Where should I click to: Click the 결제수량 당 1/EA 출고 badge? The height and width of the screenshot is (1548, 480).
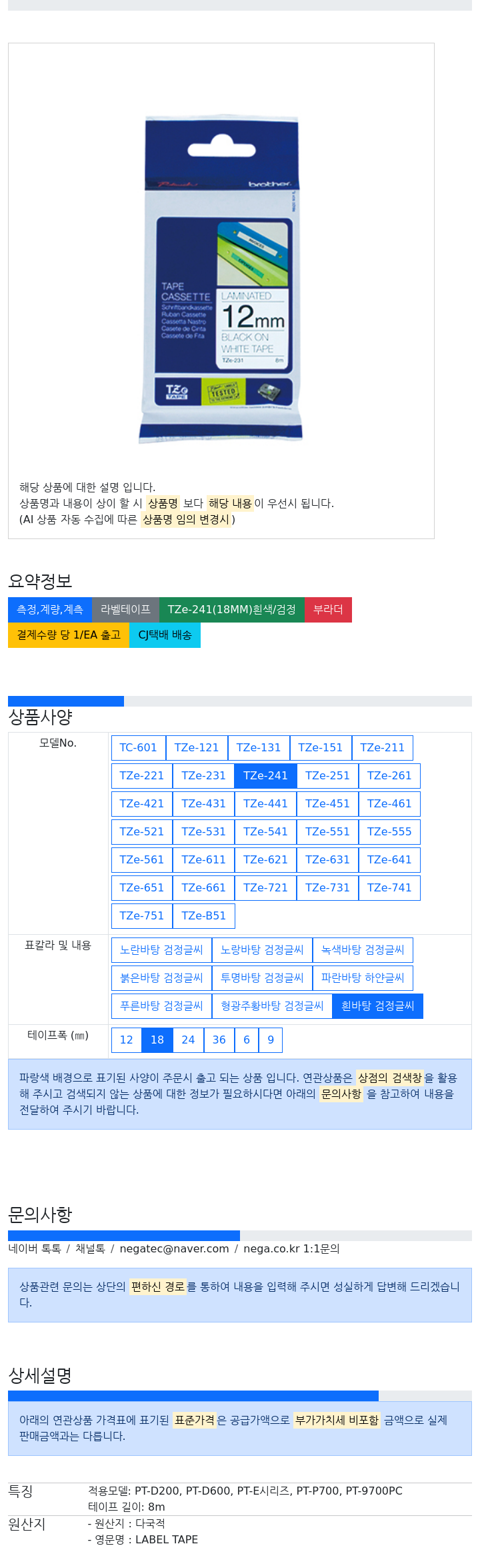tap(69, 635)
